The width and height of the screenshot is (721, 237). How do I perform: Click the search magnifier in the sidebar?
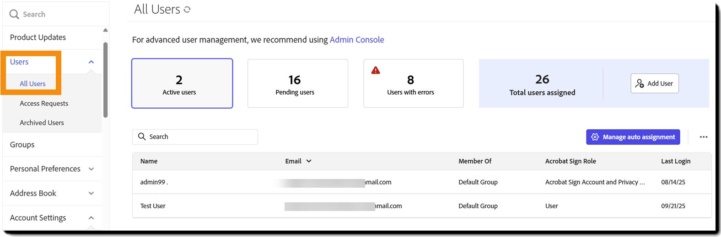tap(14, 14)
